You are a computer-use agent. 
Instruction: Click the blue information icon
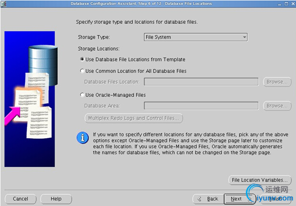click(83, 138)
